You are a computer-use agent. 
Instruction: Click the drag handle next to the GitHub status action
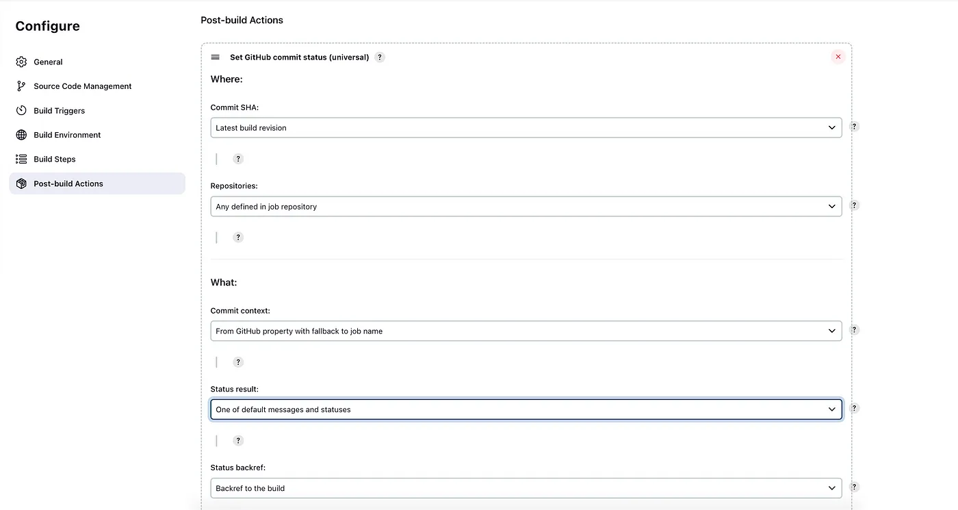coord(216,57)
